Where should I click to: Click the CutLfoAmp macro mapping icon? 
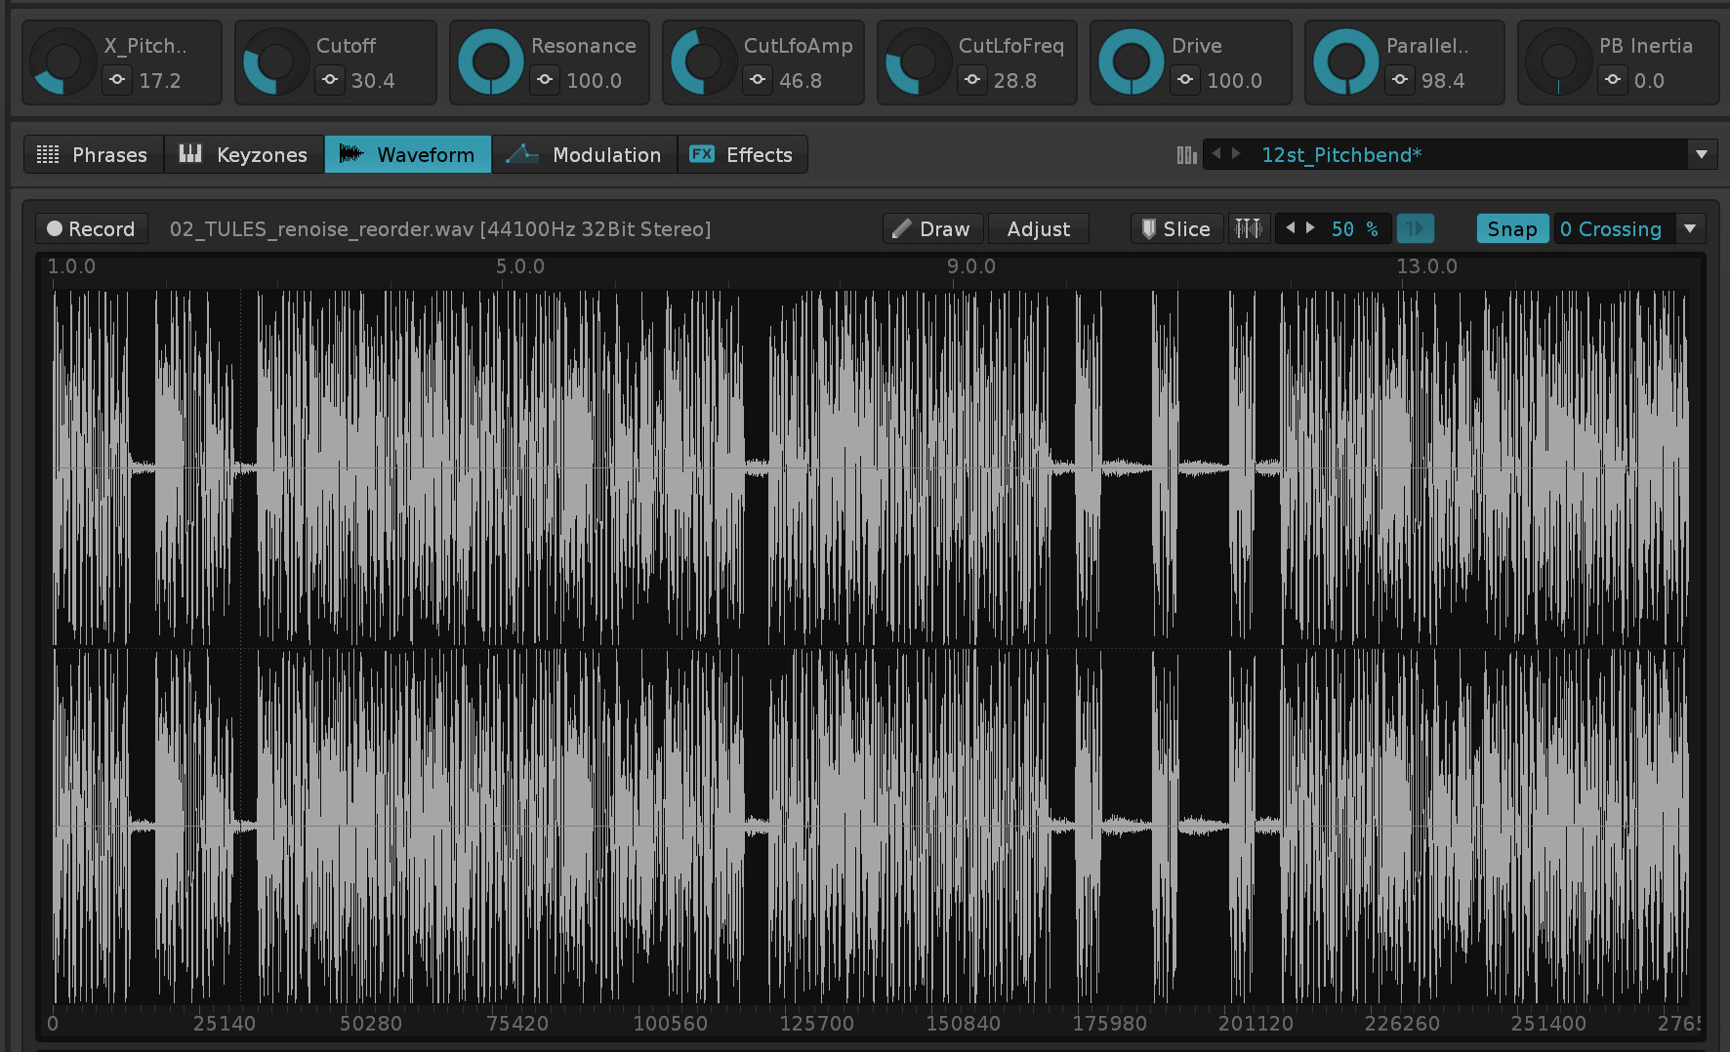tap(758, 80)
